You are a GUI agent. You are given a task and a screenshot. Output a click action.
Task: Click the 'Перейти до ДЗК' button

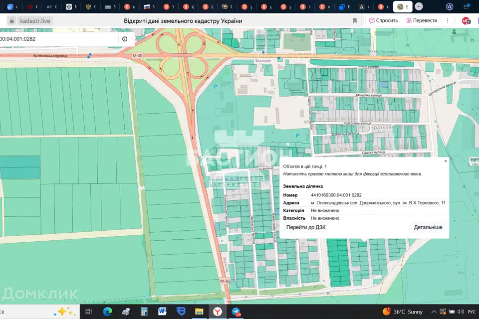click(x=306, y=227)
